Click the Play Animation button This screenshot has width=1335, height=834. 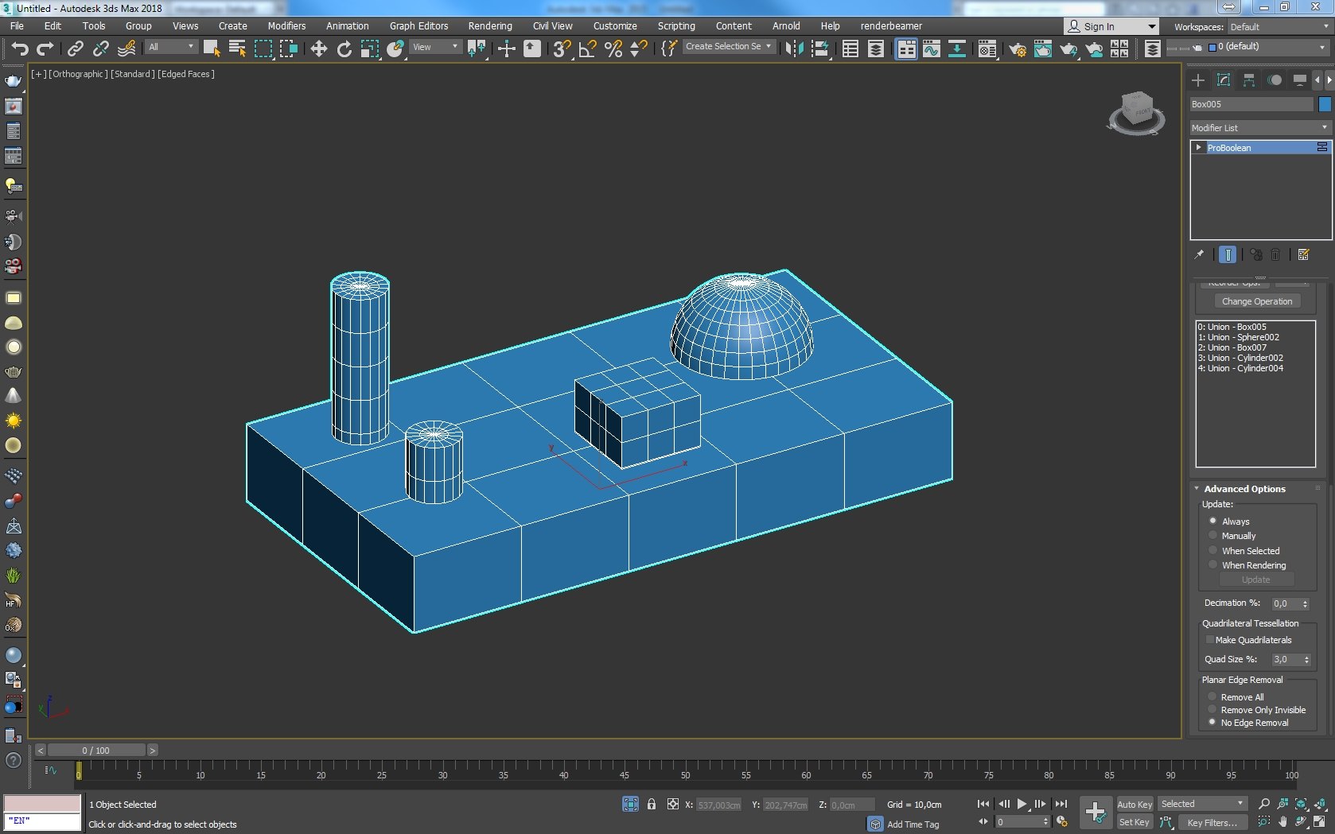click(1022, 804)
